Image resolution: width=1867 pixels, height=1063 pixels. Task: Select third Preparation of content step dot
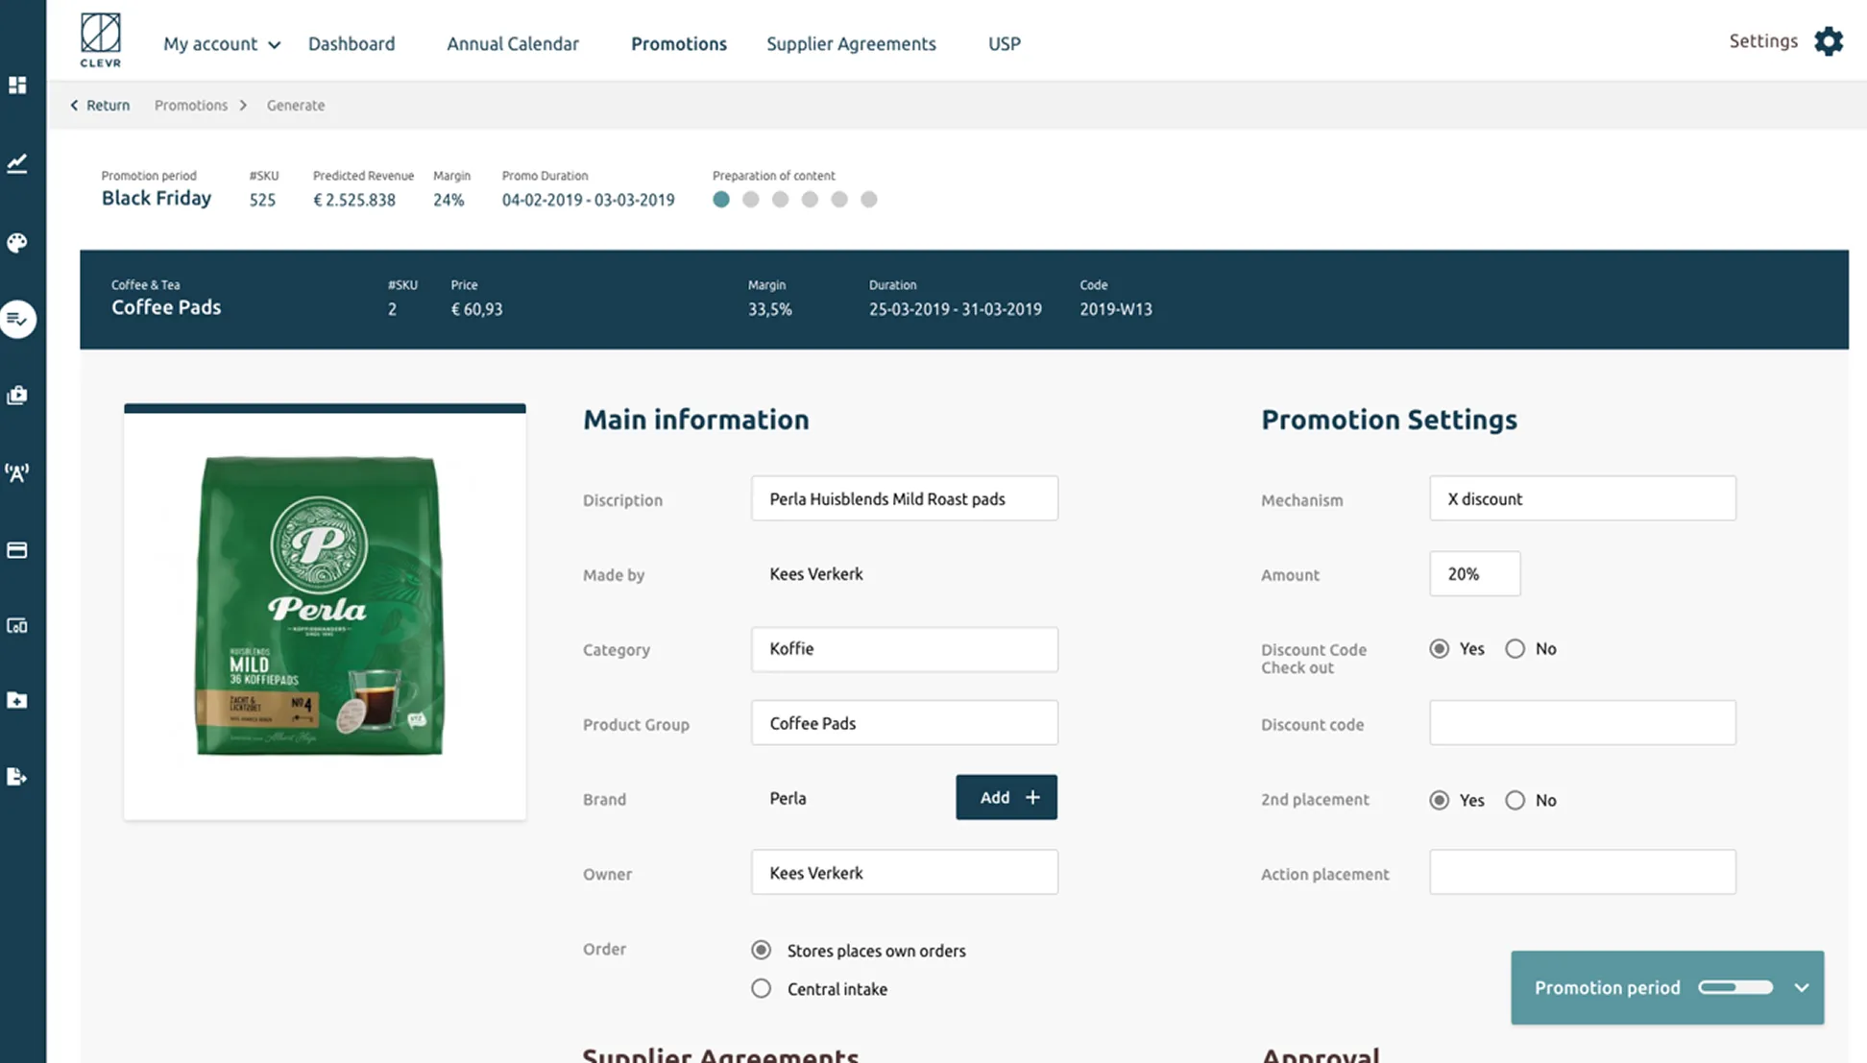point(781,200)
